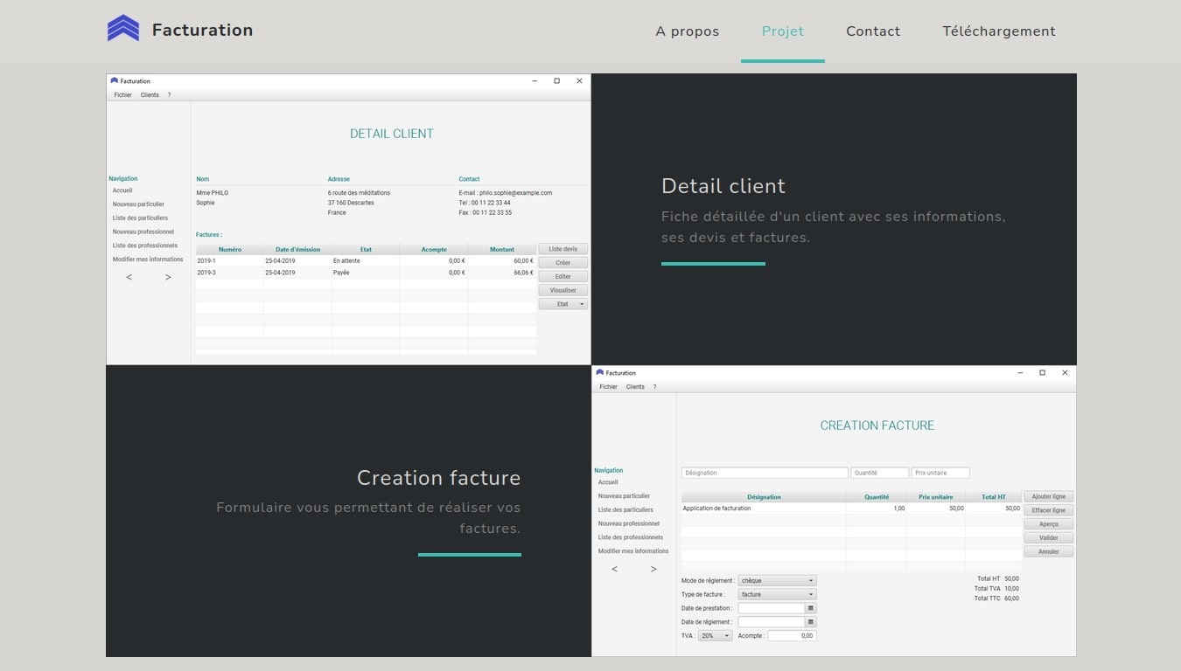Click the Prix unitaire input field
The image size is (1181, 671).
940,473
